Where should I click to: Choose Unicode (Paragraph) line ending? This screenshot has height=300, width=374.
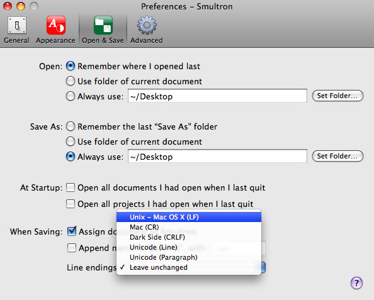(189, 257)
